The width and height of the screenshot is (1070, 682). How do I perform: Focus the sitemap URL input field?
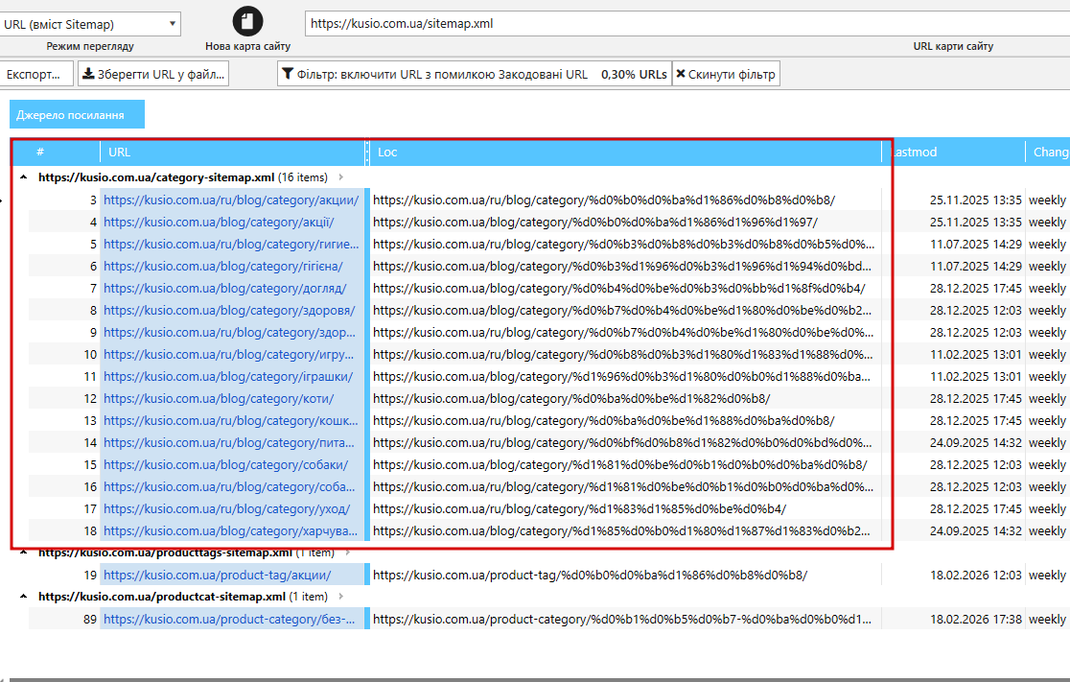pos(687,24)
